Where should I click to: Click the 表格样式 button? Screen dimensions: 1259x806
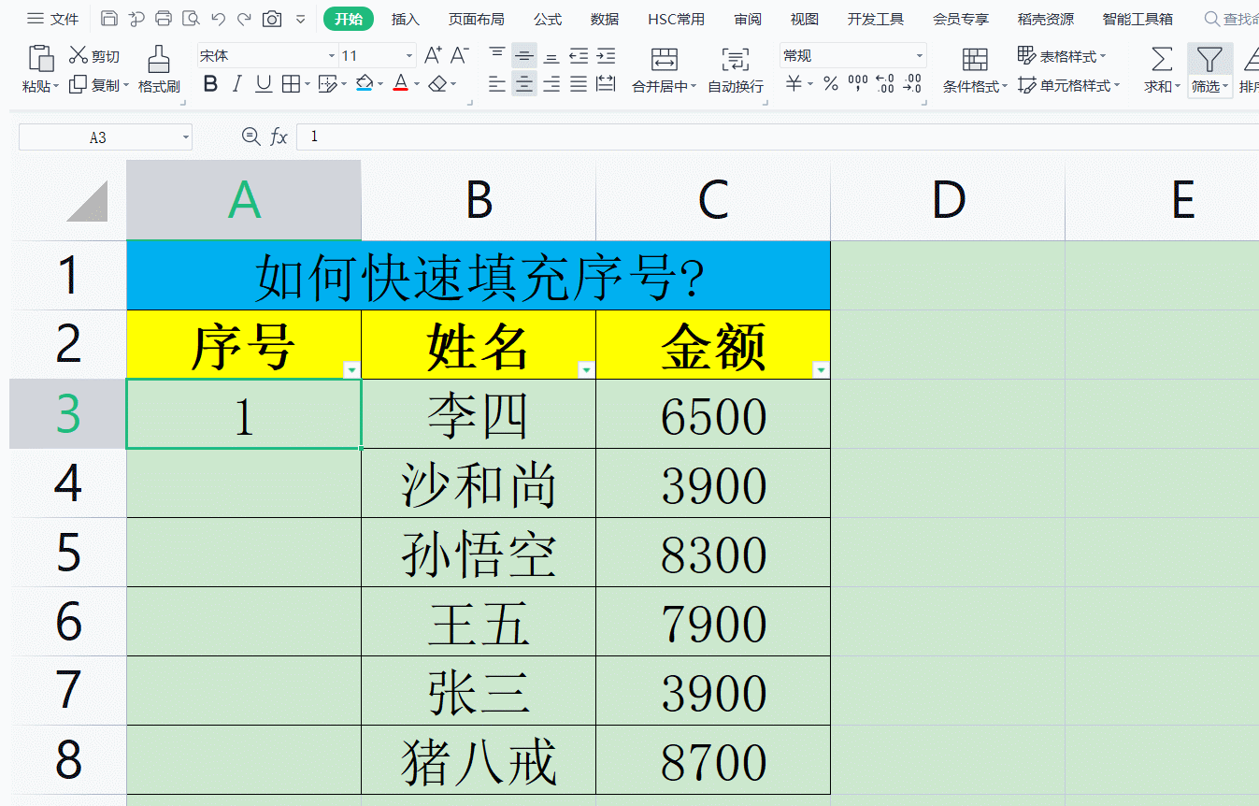[x=1062, y=56]
